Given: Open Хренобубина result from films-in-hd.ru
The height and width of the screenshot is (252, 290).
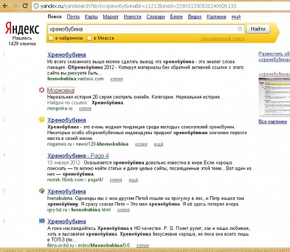Looking at the screenshot, I should (67, 221).
